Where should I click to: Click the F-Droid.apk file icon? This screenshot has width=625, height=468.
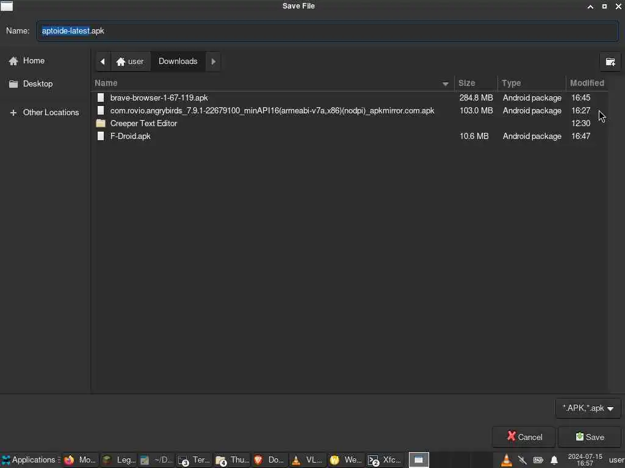tap(101, 136)
